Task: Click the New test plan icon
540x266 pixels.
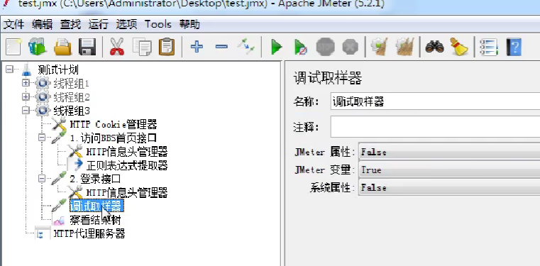Action: tap(13, 47)
